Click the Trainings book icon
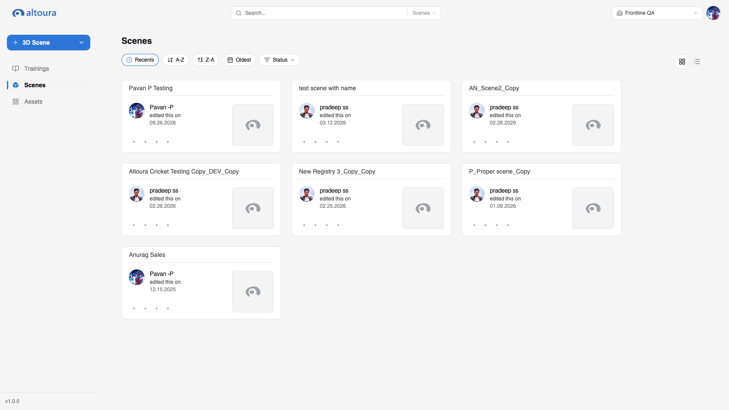Image resolution: width=729 pixels, height=410 pixels. click(16, 69)
